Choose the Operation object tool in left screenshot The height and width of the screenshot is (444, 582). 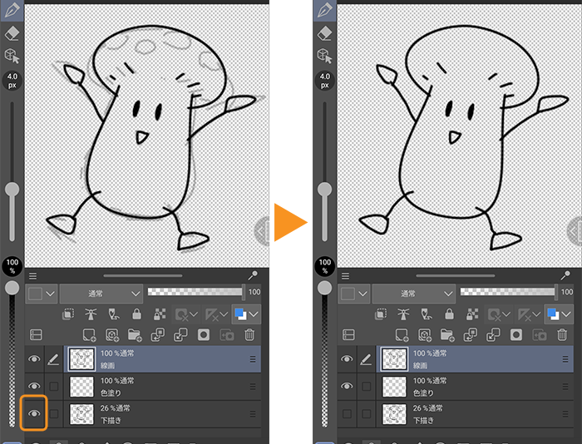point(12,56)
